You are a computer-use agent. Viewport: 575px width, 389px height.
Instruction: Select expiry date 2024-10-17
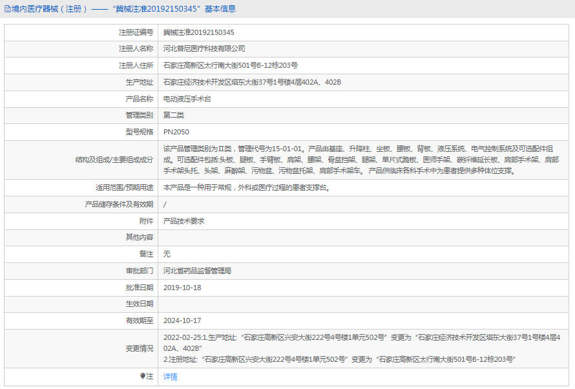(182, 321)
